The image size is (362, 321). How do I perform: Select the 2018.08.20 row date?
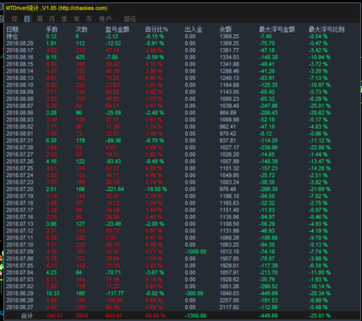tap(19, 43)
